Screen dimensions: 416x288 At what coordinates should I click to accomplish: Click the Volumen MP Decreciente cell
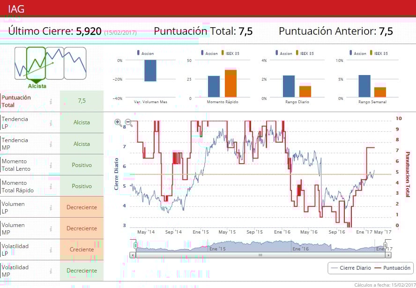tap(82, 228)
